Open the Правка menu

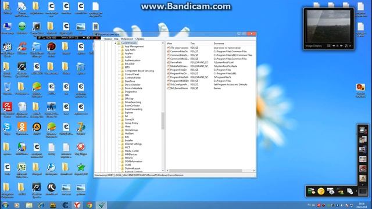(108, 39)
